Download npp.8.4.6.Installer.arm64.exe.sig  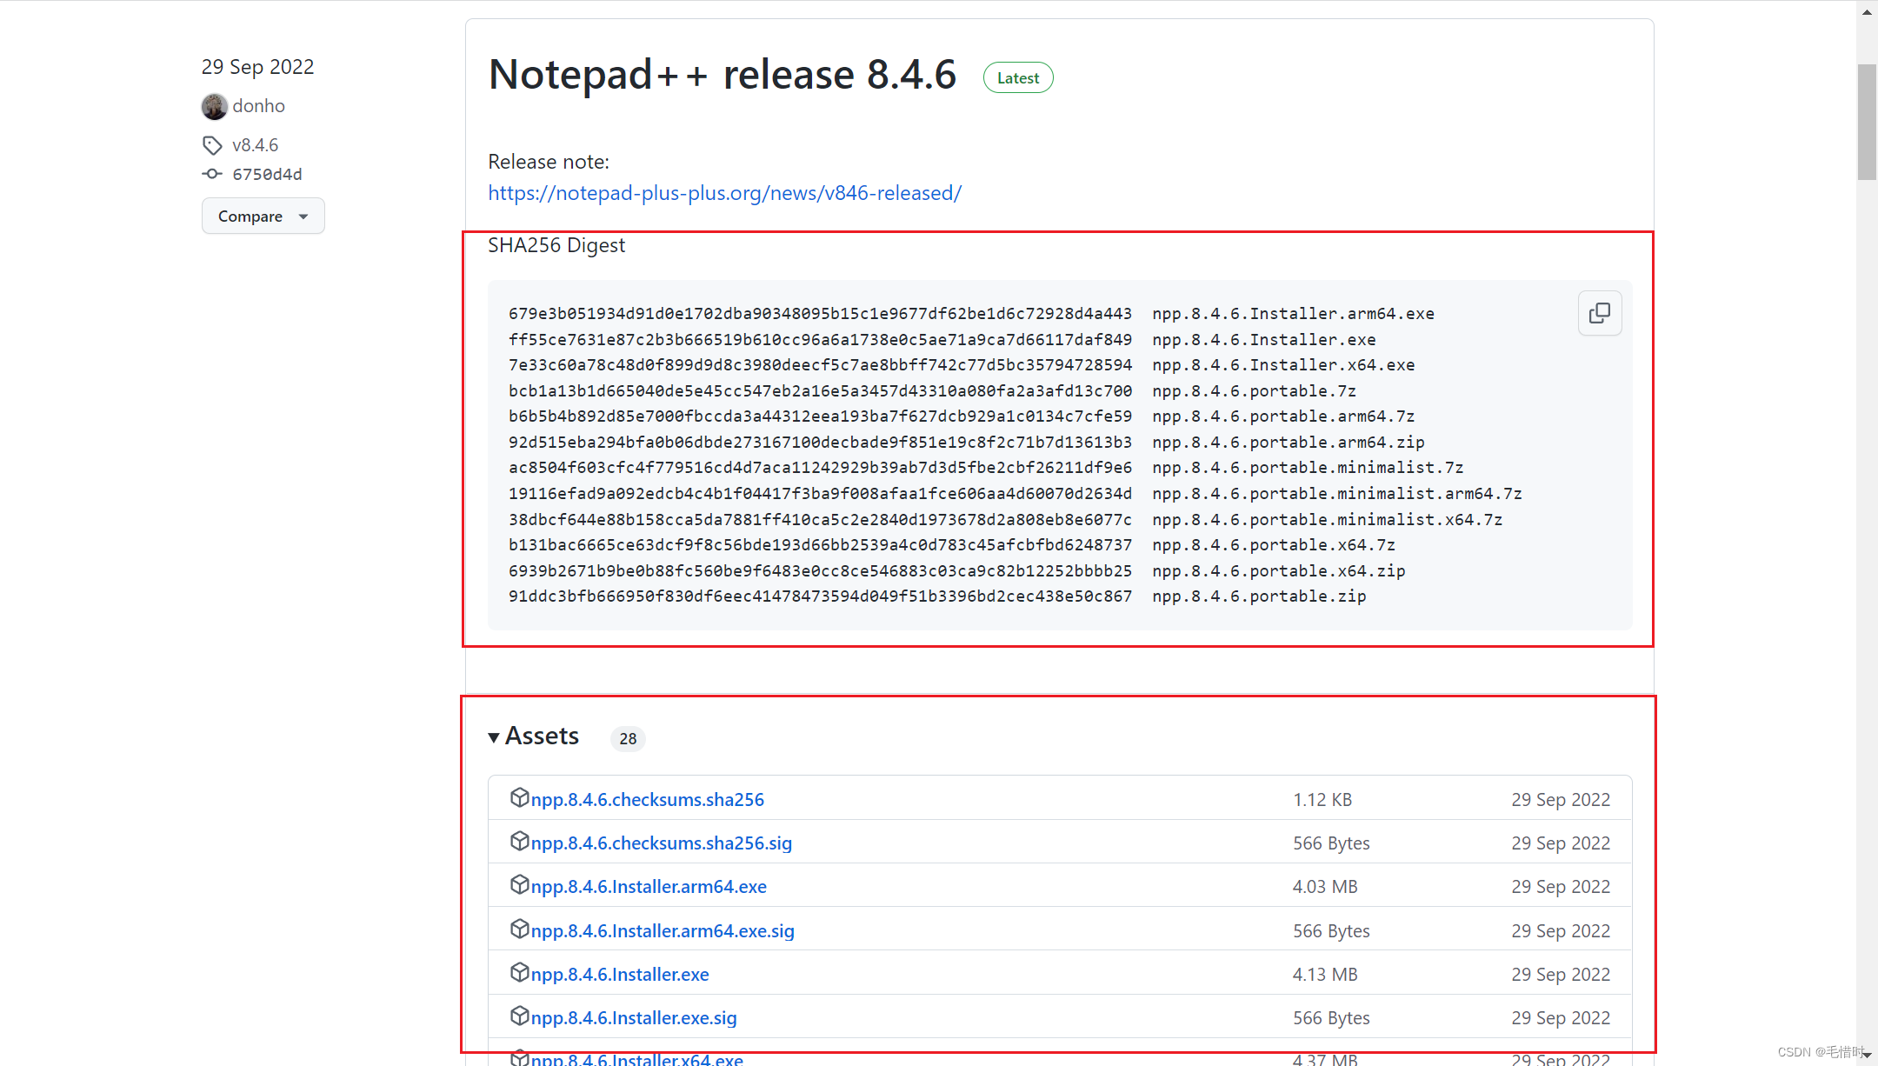(662, 930)
